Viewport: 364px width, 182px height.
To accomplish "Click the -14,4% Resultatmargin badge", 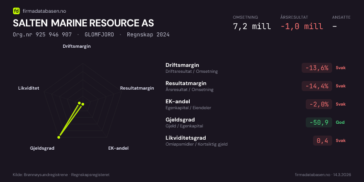I will 317,86.
